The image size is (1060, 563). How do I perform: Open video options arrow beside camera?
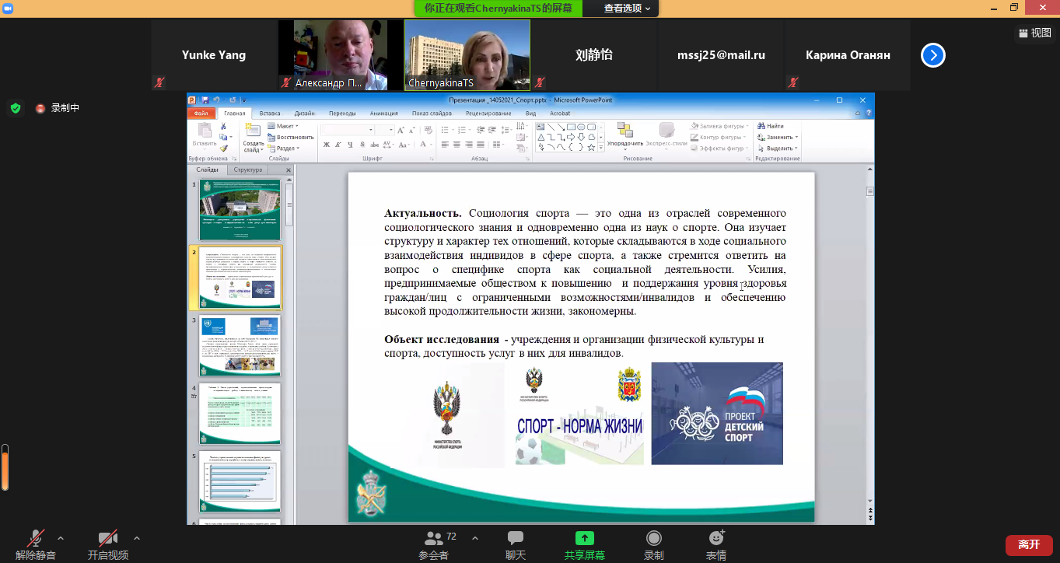[137, 537]
